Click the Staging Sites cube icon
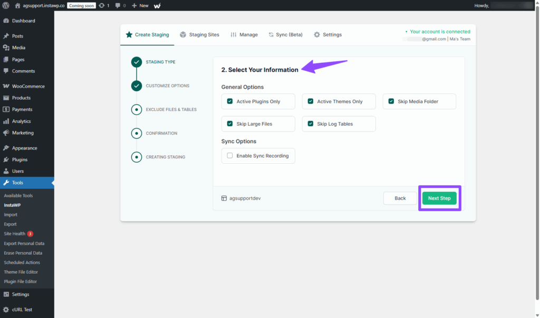The image size is (540, 318). pos(183,34)
